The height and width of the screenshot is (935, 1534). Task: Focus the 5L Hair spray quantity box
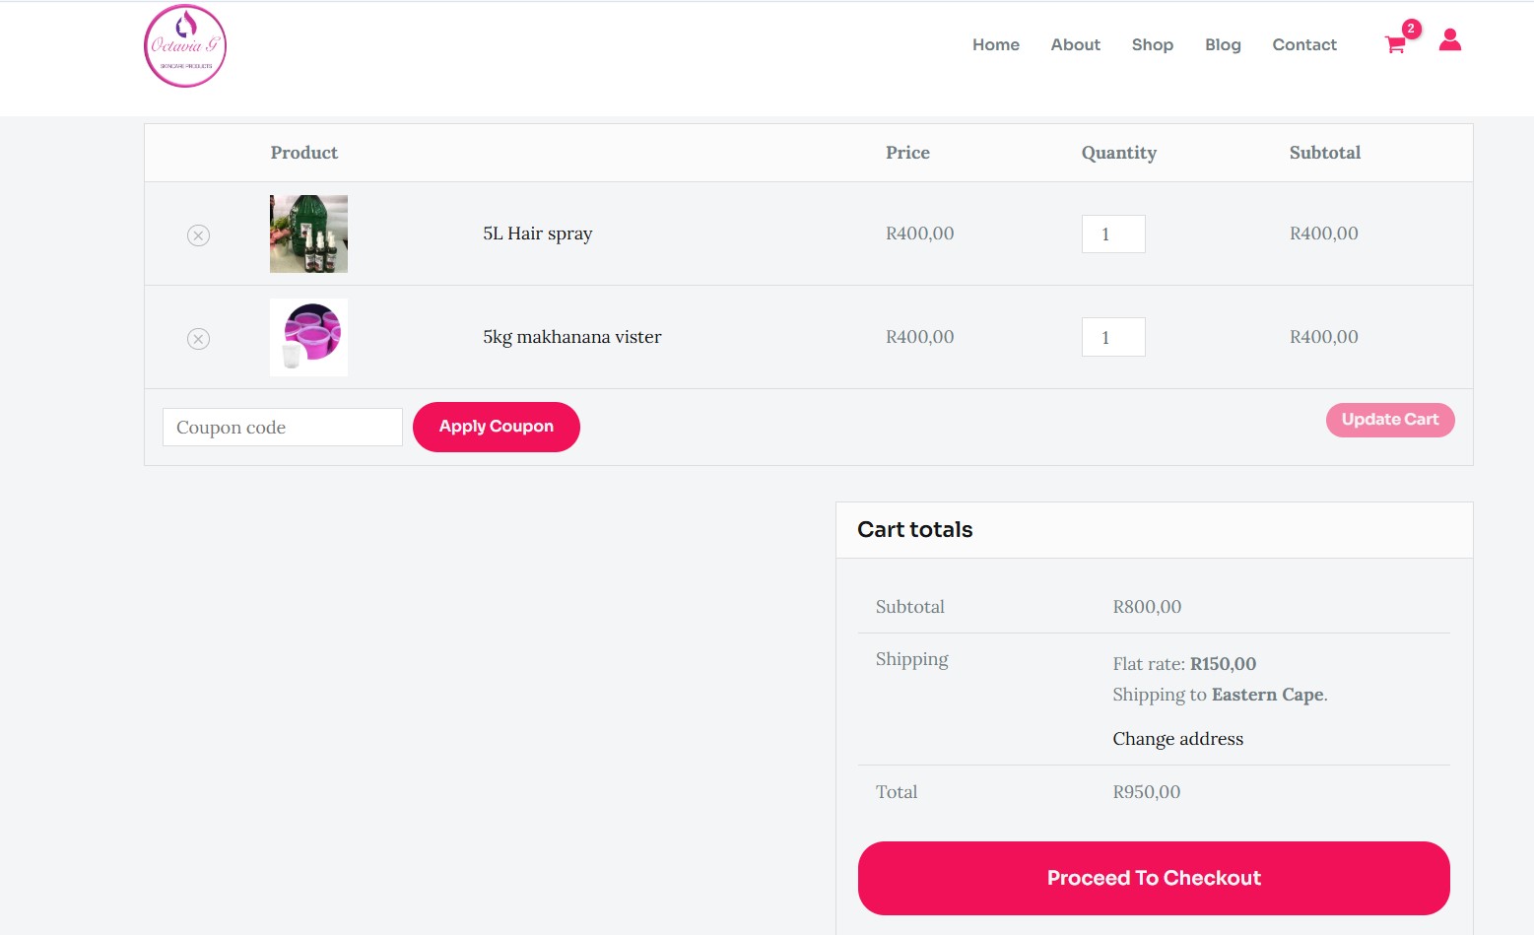(1112, 234)
